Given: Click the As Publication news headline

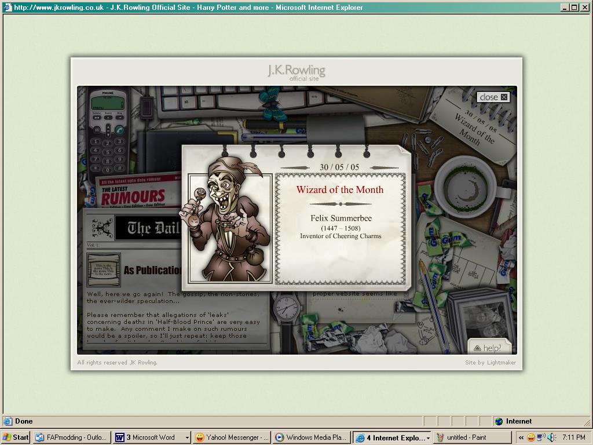Looking at the screenshot, I should tap(152, 270).
